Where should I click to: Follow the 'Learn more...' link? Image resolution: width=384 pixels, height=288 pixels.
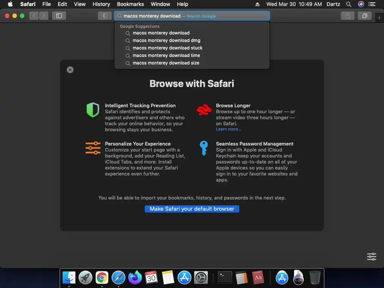(x=228, y=129)
